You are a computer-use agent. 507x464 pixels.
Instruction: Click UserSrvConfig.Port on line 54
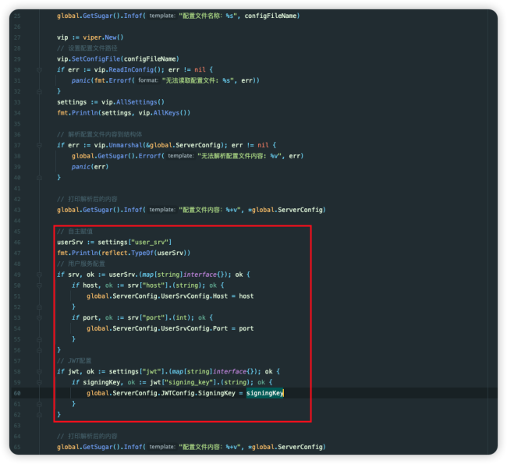(194, 328)
